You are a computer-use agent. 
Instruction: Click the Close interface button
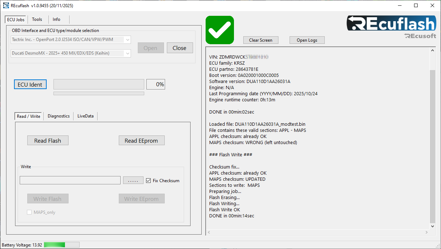point(179,48)
